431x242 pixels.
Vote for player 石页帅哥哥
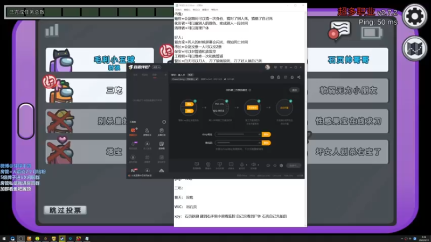coord(347,60)
